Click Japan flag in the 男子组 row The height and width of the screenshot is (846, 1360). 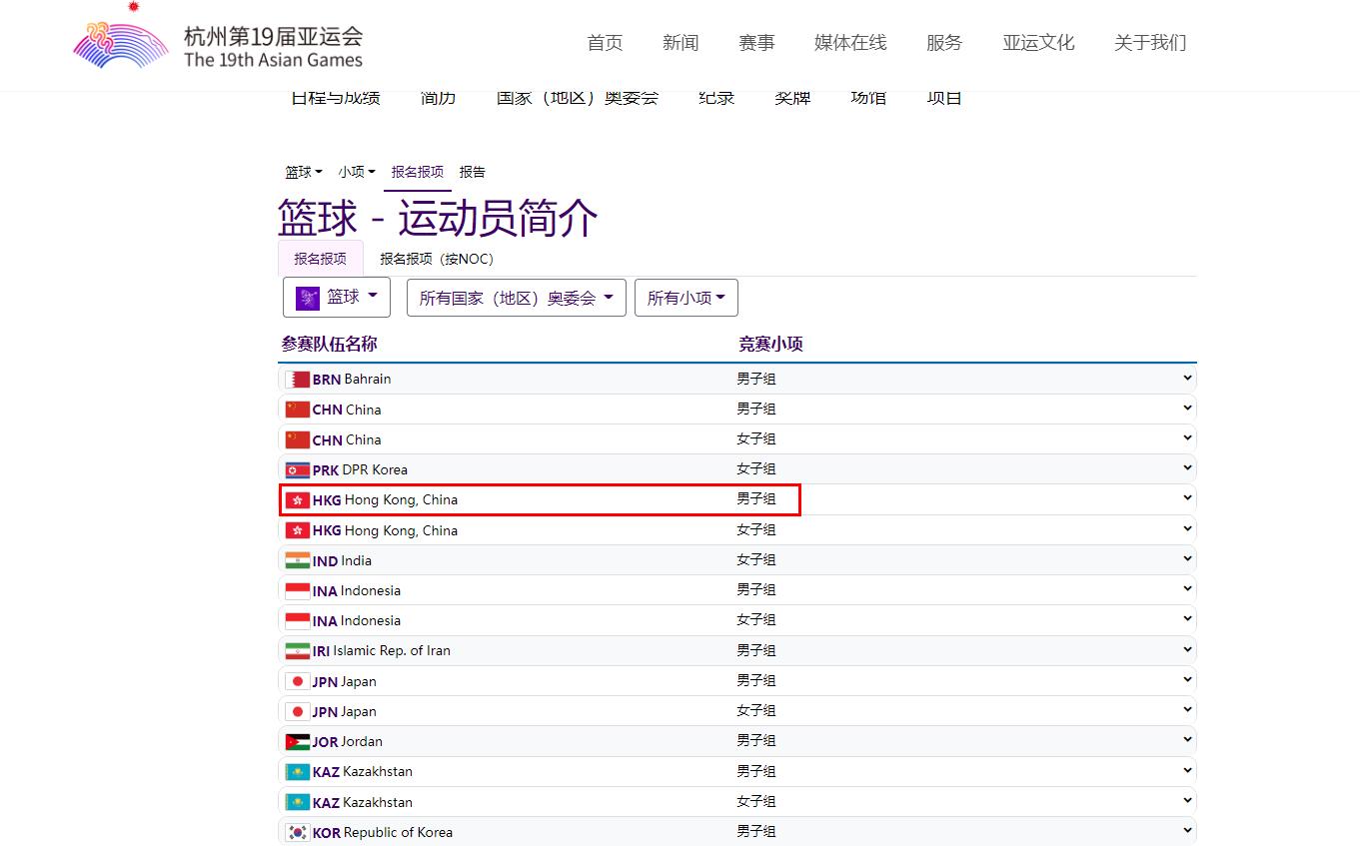(x=298, y=681)
